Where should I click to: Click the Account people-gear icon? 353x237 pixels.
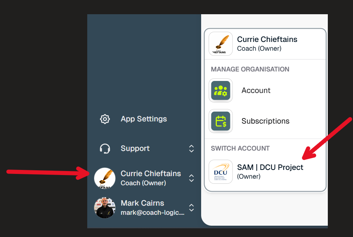coord(220,90)
